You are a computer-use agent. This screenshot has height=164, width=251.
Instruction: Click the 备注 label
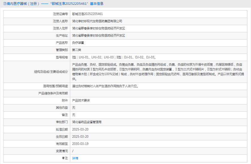(x=65, y=115)
